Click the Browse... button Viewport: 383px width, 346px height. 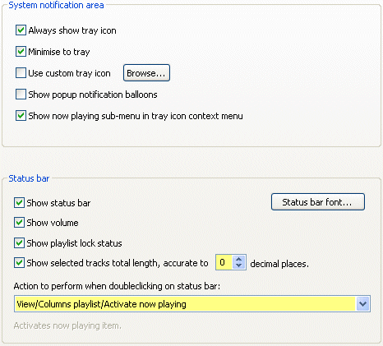[x=146, y=73]
